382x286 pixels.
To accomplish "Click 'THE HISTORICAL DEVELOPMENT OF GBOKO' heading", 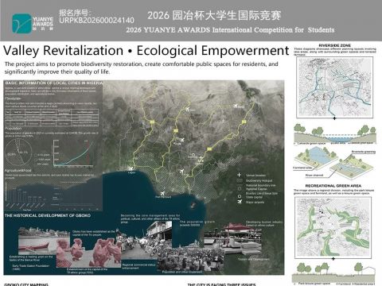I will (x=48, y=215).
